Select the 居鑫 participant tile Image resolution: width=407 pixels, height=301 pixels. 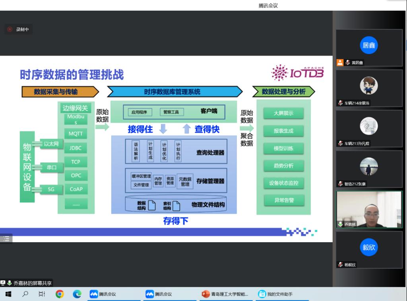(368, 45)
